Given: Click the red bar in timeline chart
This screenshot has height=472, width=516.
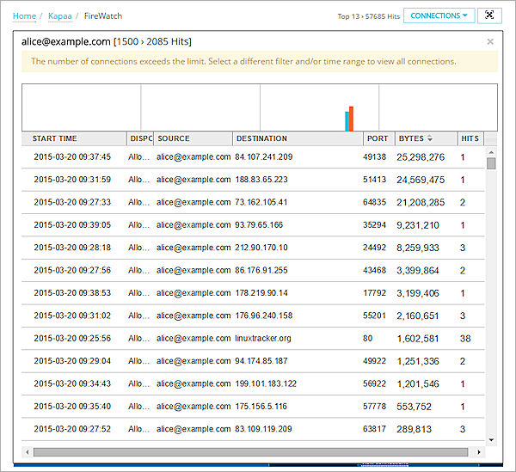Looking at the screenshot, I should pyautogui.click(x=352, y=119).
